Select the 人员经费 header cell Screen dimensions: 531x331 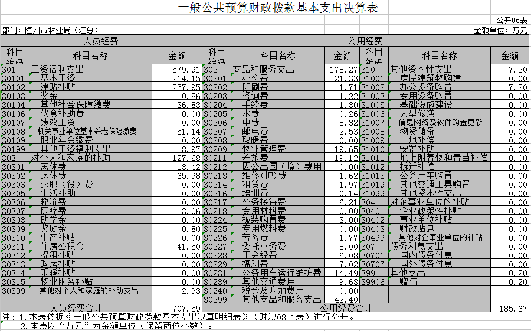pyautogui.click(x=101, y=41)
